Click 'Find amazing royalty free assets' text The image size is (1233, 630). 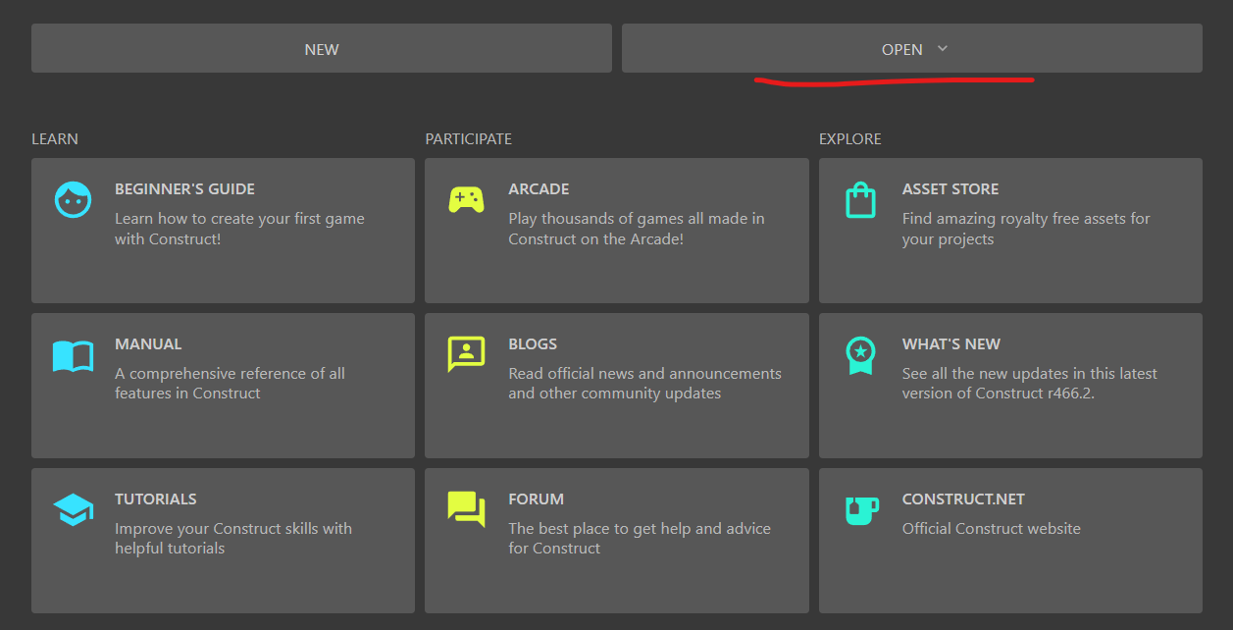pos(1026,229)
